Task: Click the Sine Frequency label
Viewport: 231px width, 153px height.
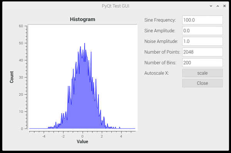Action: 160,20
